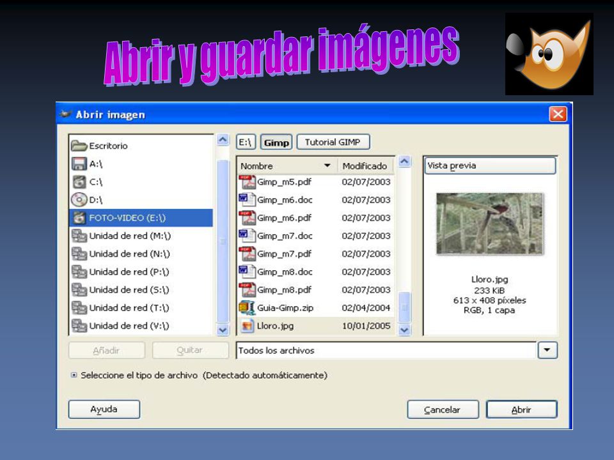Click the Word icon of Gimp_m8.doc
The image size is (614, 460).
(247, 272)
